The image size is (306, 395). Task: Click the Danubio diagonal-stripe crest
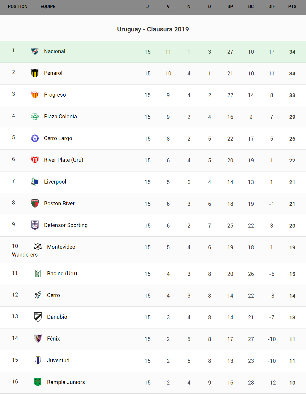[x=38, y=317]
